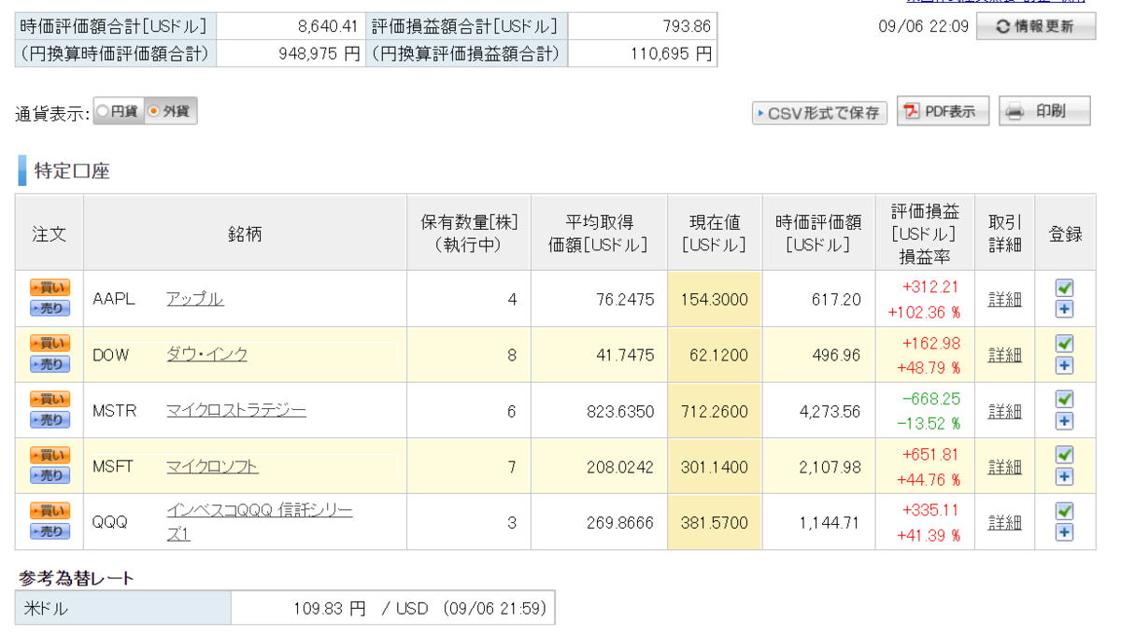
Task: Click the plus register icon for MSFT
Action: [1064, 476]
